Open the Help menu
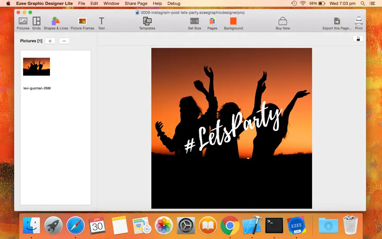 [x=157, y=4]
